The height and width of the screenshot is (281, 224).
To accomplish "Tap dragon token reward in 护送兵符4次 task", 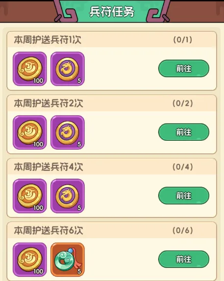I will [68, 196].
